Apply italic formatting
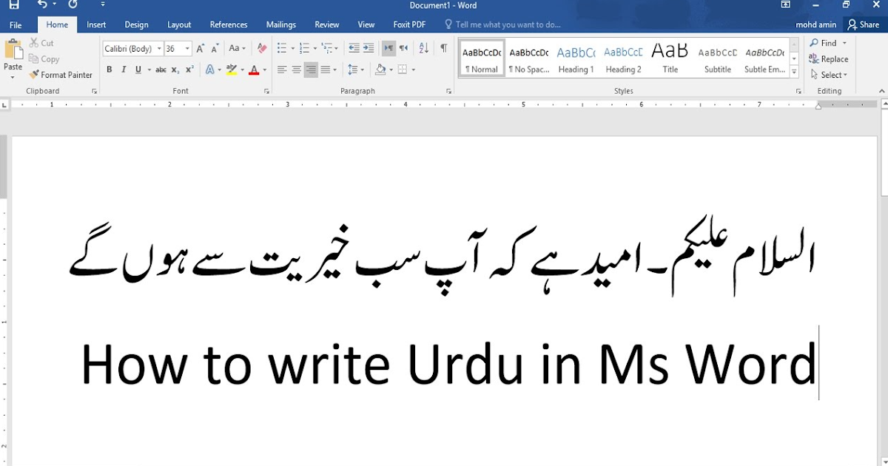 124,69
